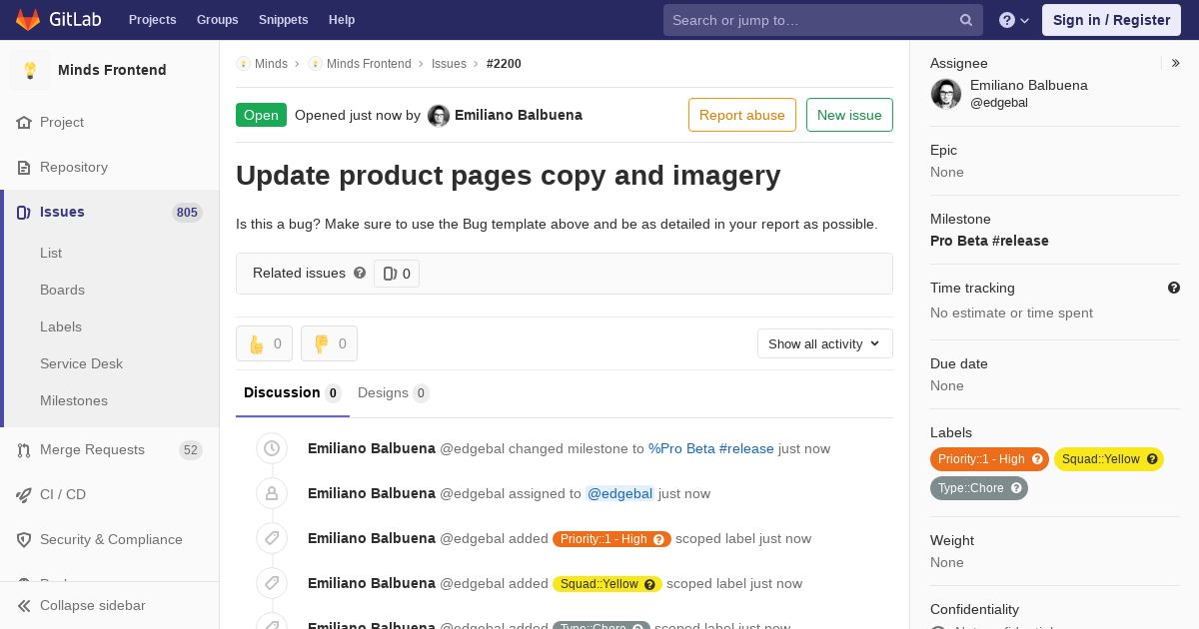Collapse right sidebar with double arrow icon
The height and width of the screenshot is (629, 1199).
click(x=1175, y=63)
